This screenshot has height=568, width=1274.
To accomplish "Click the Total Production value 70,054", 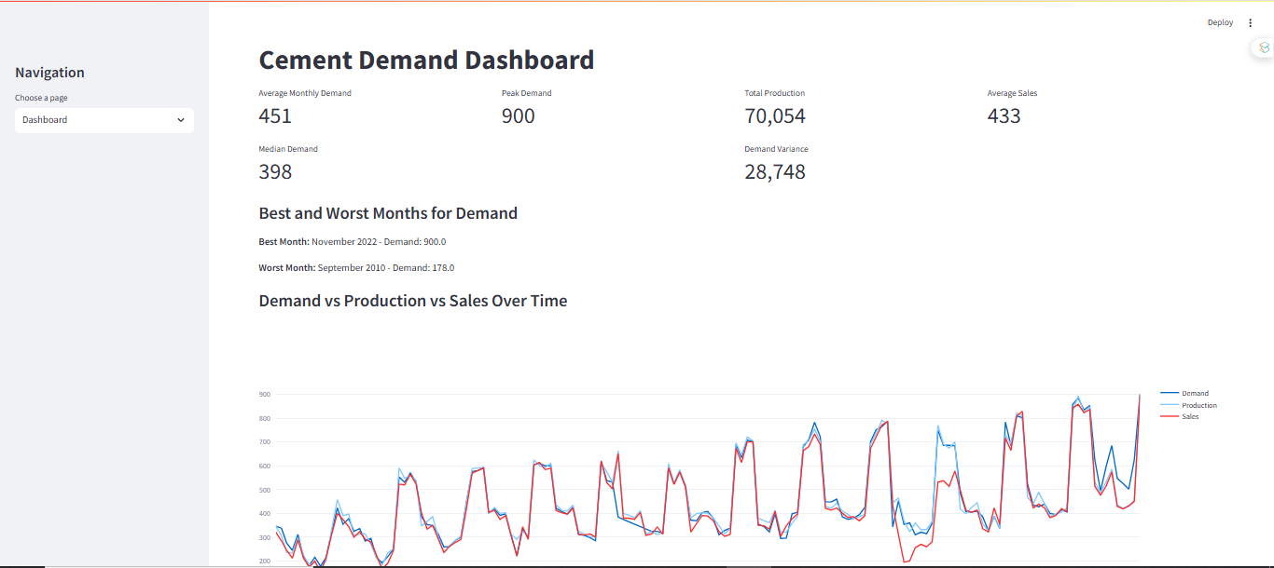I will point(775,115).
